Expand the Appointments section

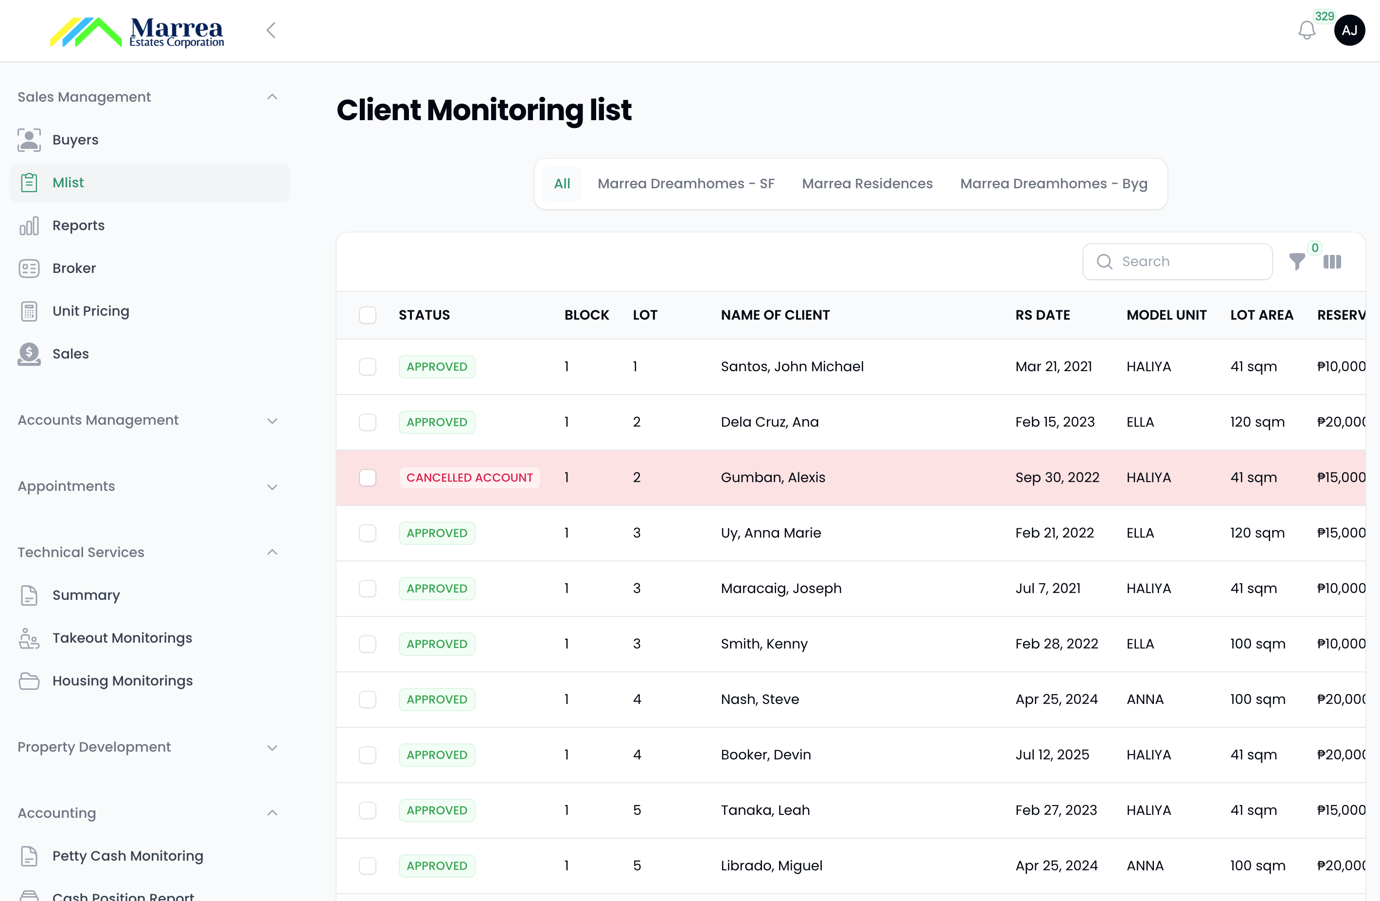pyautogui.click(x=272, y=486)
